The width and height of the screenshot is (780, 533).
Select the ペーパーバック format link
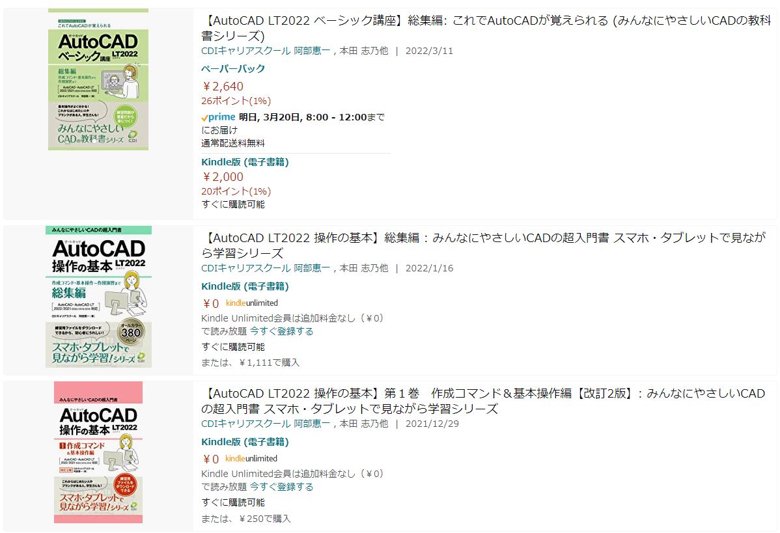[x=233, y=68]
